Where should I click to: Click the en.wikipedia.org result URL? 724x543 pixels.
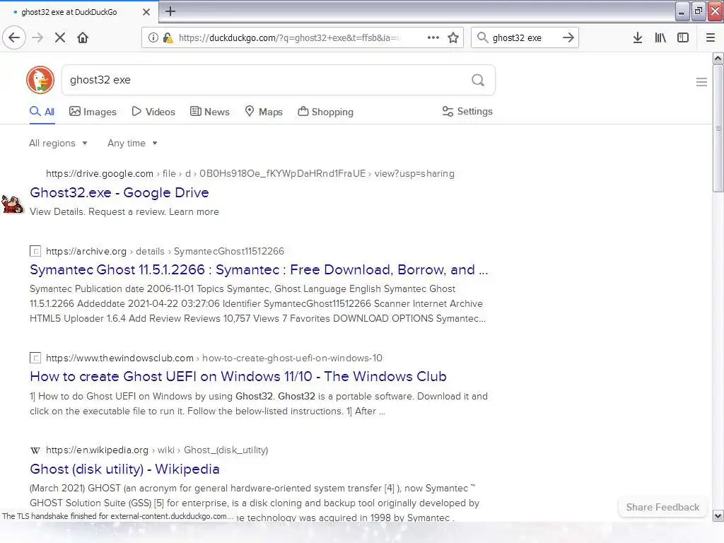pyautogui.click(x=157, y=450)
